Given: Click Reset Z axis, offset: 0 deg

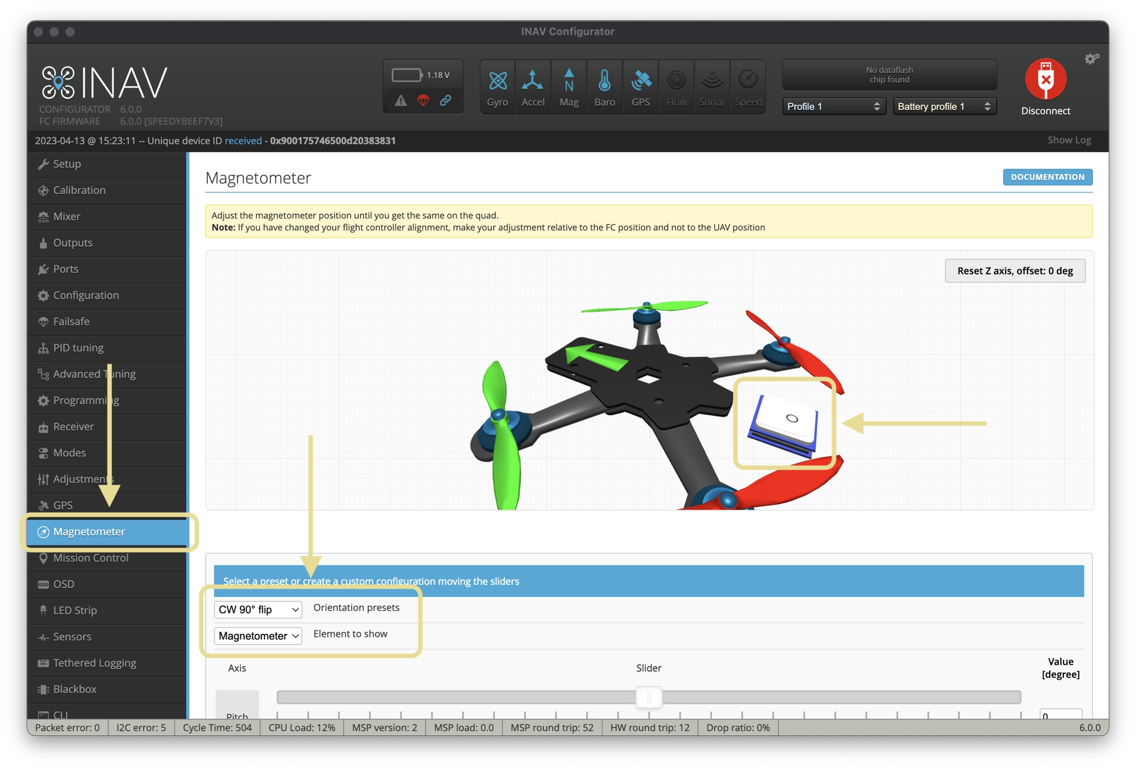Looking at the screenshot, I should [1015, 271].
